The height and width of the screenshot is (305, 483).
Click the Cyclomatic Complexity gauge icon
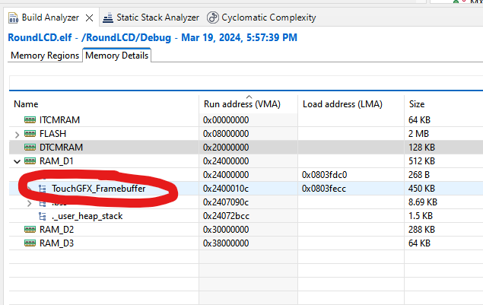coord(212,17)
